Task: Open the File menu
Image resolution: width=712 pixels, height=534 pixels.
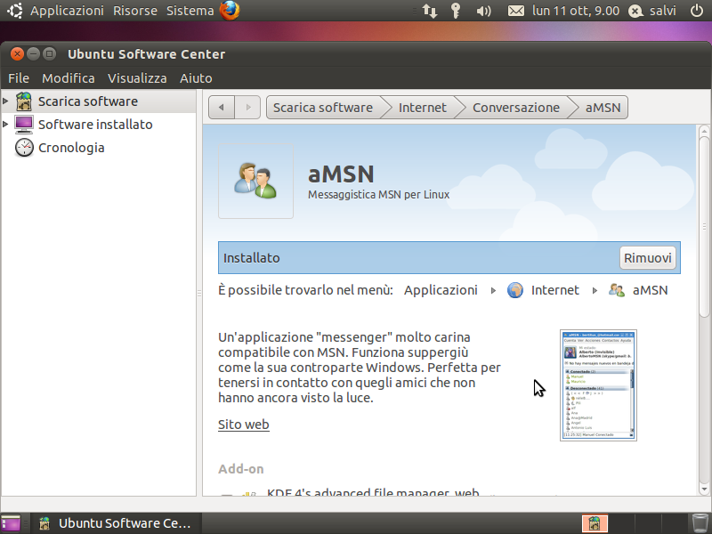Action: coord(19,78)
